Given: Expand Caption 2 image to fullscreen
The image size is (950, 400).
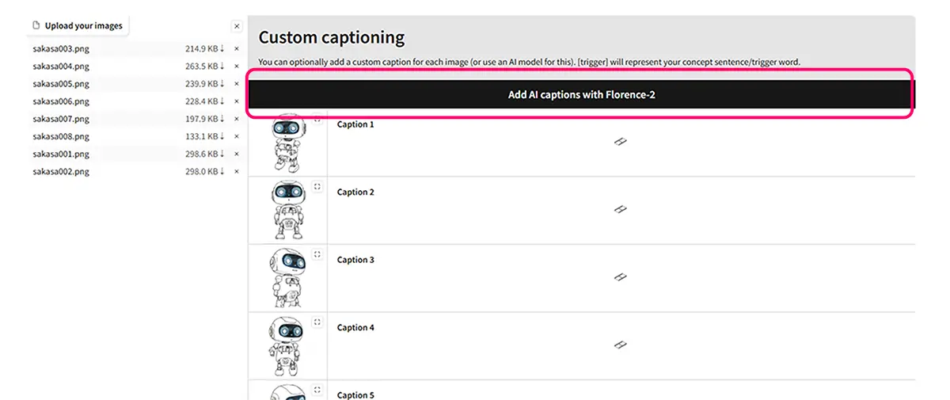Looking at the screenshot, I should coord(317,187).
